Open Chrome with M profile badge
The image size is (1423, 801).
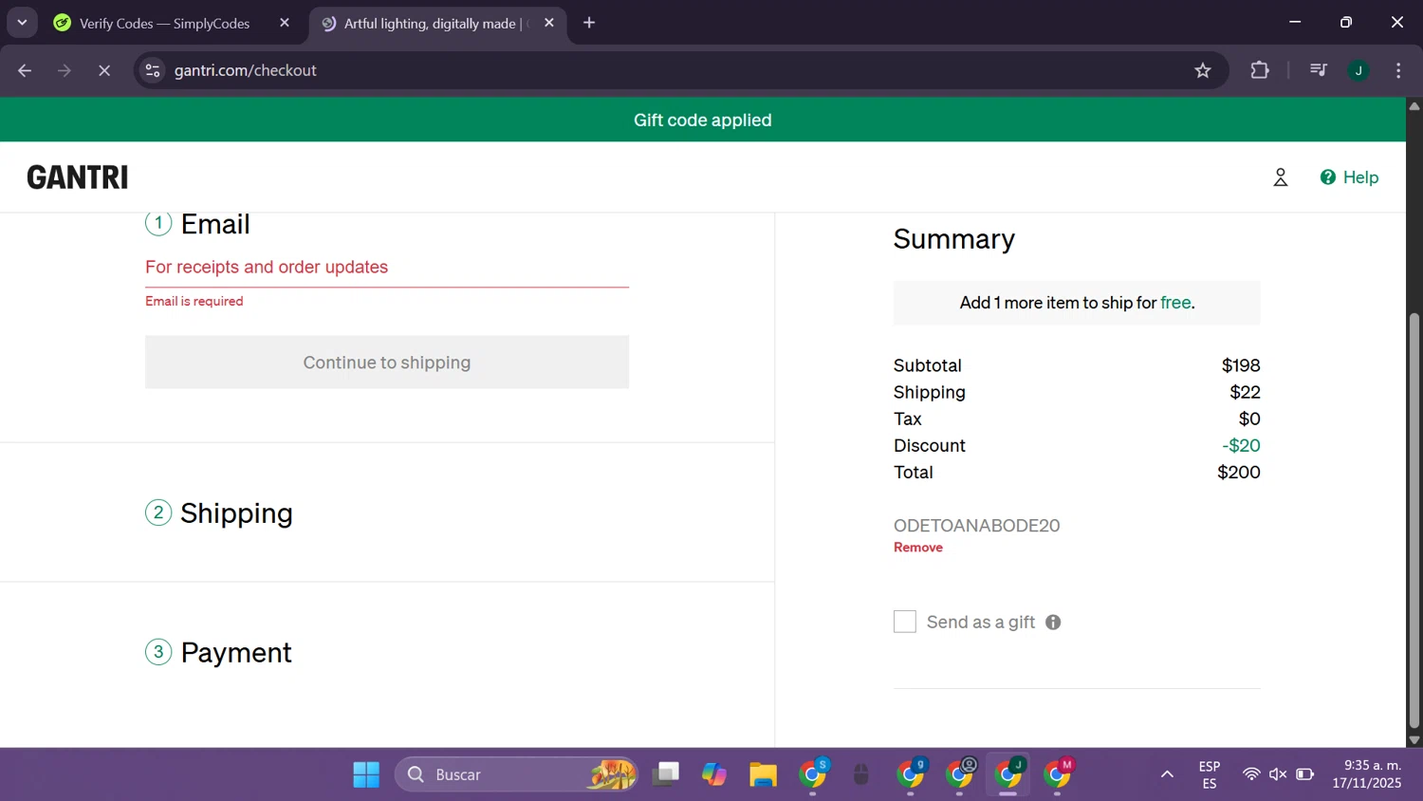click(x=1058, y=774)
